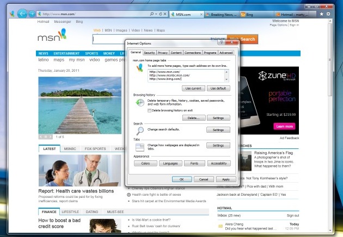Screen dimensions: 343x237
Task: Click the doctor and nurse news thumbnail
Action: (80, 170)
